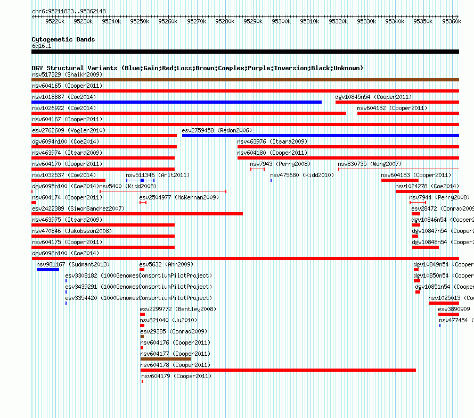This screenshot has height=418, width=474.
Task: Open nsv463975 (Itsara2009) label
Action: [x=67, y=220]
